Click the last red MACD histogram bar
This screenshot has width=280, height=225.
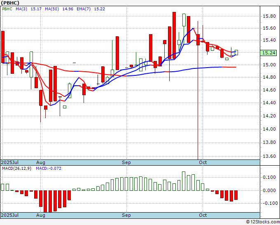click(236, 195)
